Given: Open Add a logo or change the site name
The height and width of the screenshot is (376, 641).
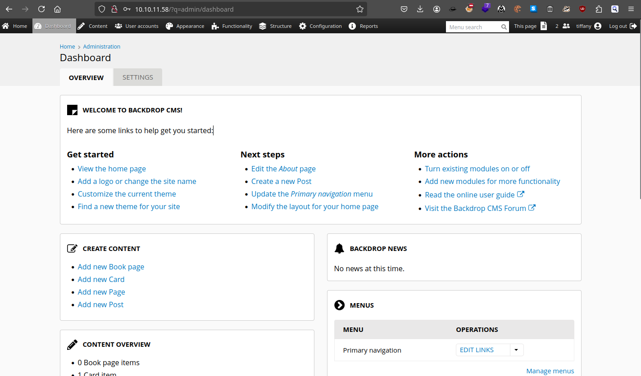Looking at the screenshot, I should [x=137, y=181].
